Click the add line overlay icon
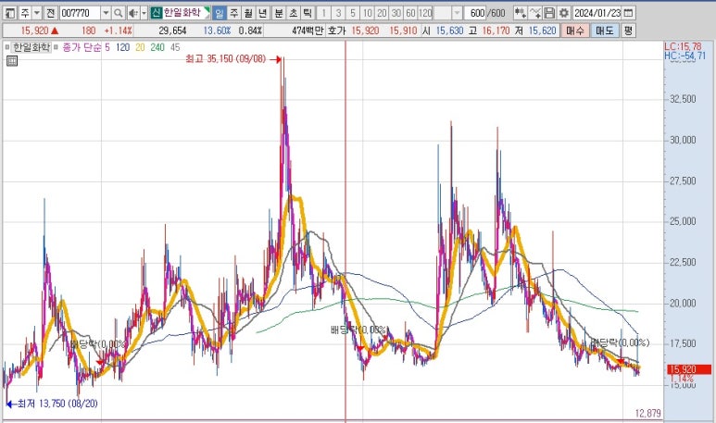Screen dimensions: 716x423 click(535, 13)
